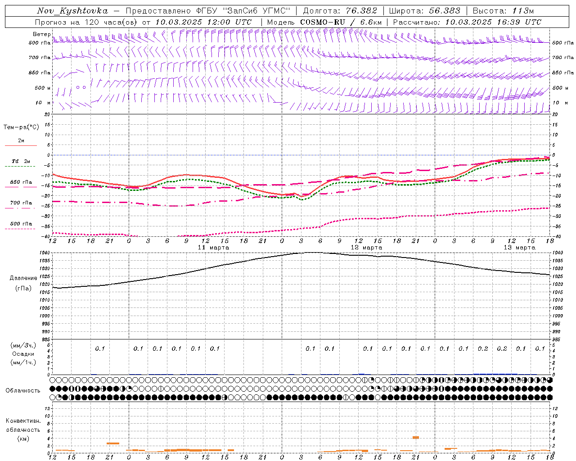Select the 'Широта: 56.383' header value

[425, 11]
